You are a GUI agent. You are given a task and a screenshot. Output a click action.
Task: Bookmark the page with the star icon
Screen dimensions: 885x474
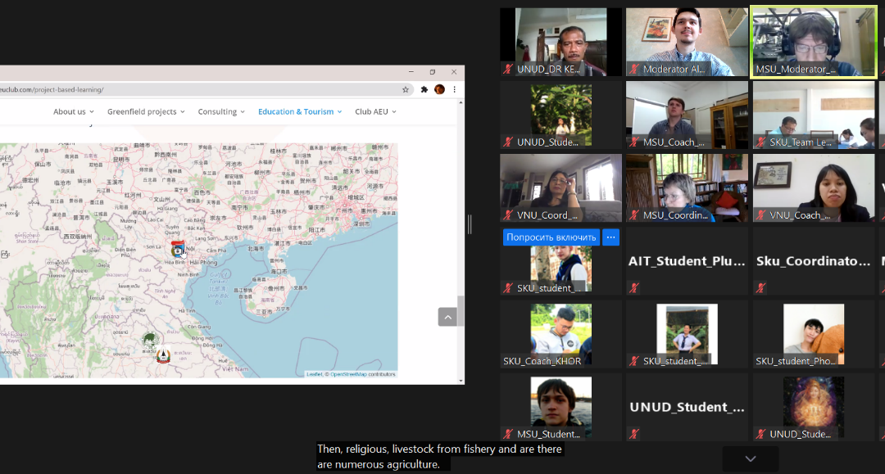(x=405, y=89)
